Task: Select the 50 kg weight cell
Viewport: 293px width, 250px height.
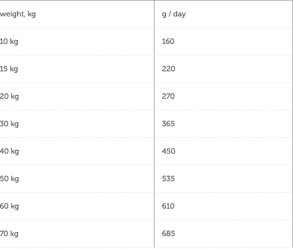Action: (10, 179)
